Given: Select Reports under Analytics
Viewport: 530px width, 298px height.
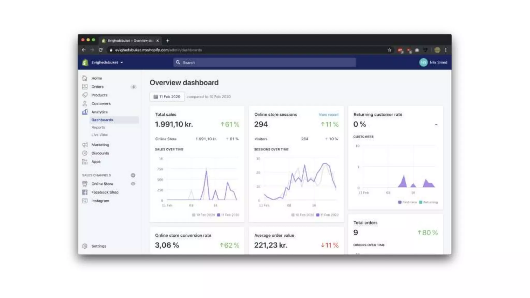Looking at the screenshot, I should [98, 127].
